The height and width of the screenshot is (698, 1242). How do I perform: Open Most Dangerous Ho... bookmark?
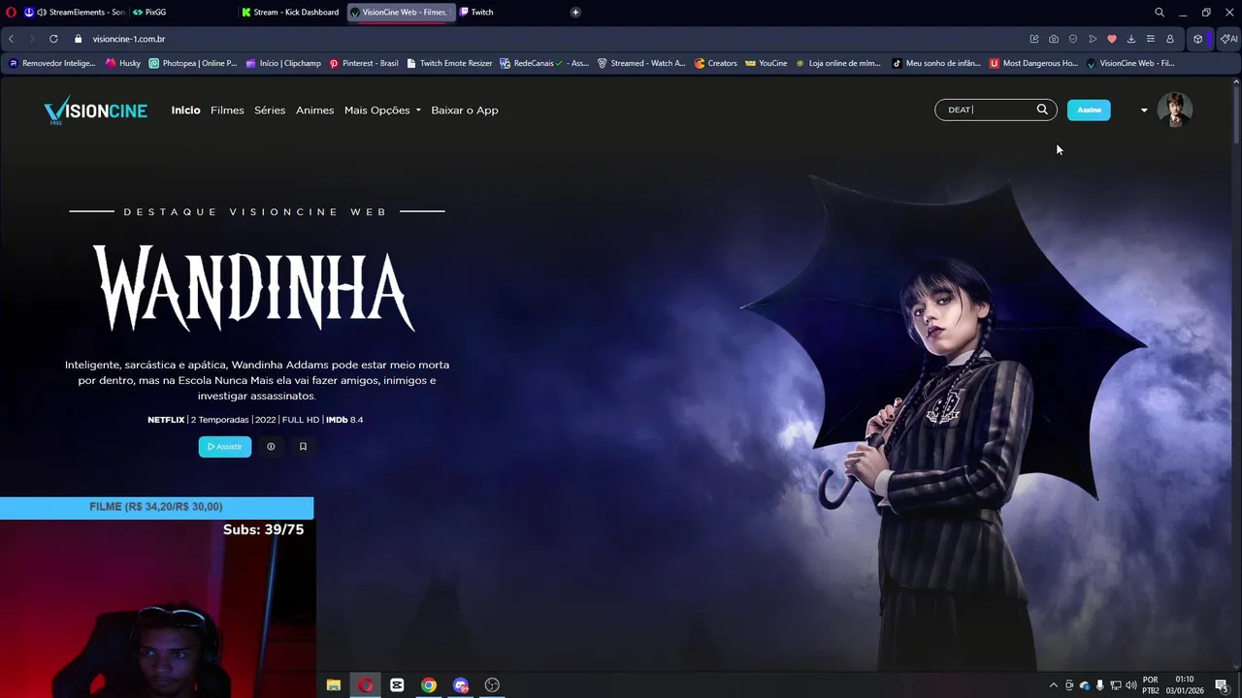click(1033, 63)
